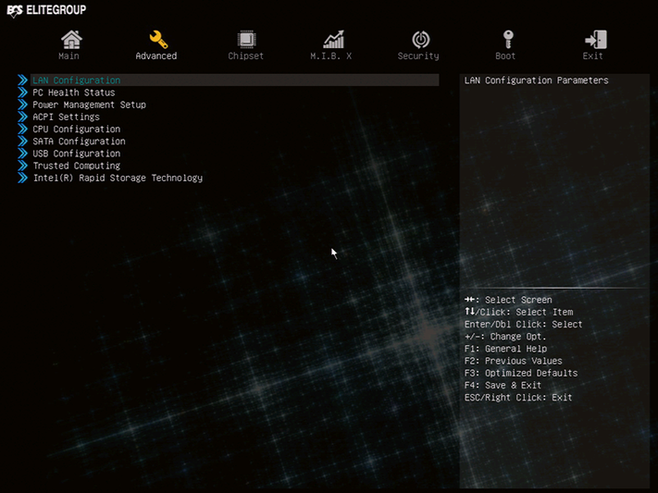658x493 pixels.
Task: Expand the ACPI Settings chevron
Action: (22, 117)
